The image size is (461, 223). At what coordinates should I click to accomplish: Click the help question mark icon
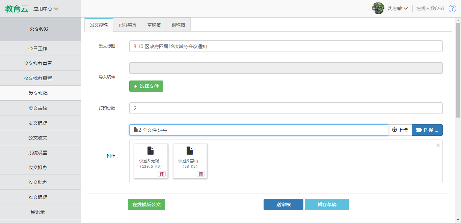(452, 8)
